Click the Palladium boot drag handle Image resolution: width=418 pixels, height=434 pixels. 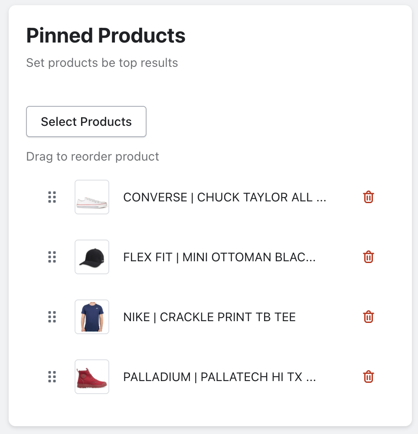click(x=52, y=377)
